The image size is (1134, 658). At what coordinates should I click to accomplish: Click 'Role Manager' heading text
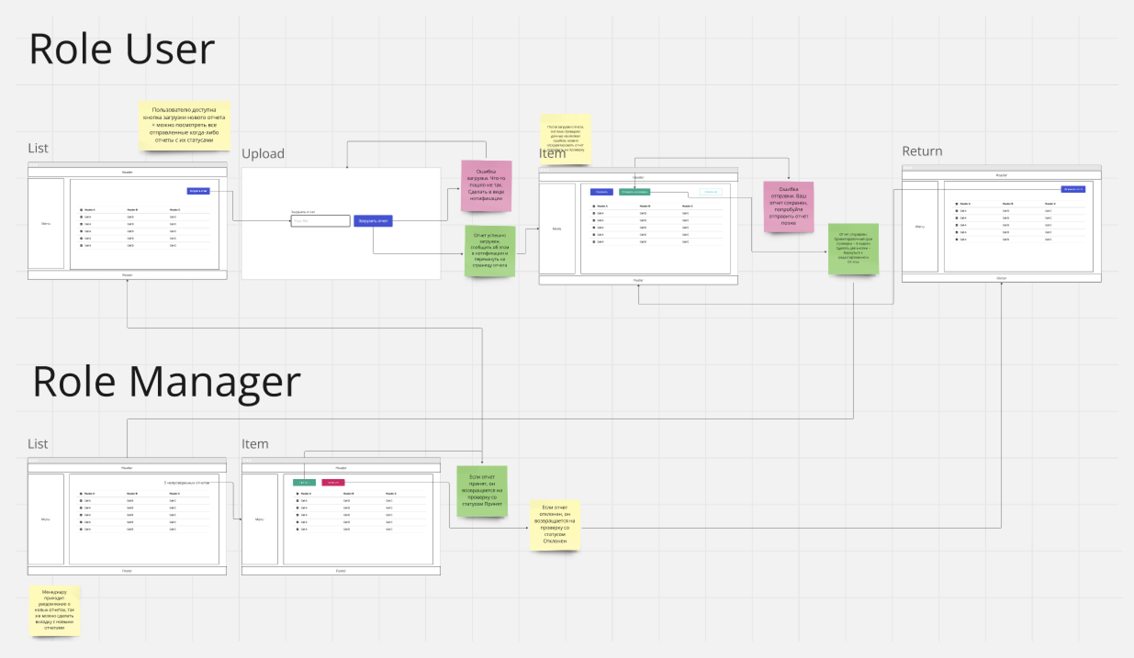(167, 382)
